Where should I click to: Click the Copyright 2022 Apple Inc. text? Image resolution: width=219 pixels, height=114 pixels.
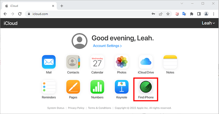coord(143,108)
